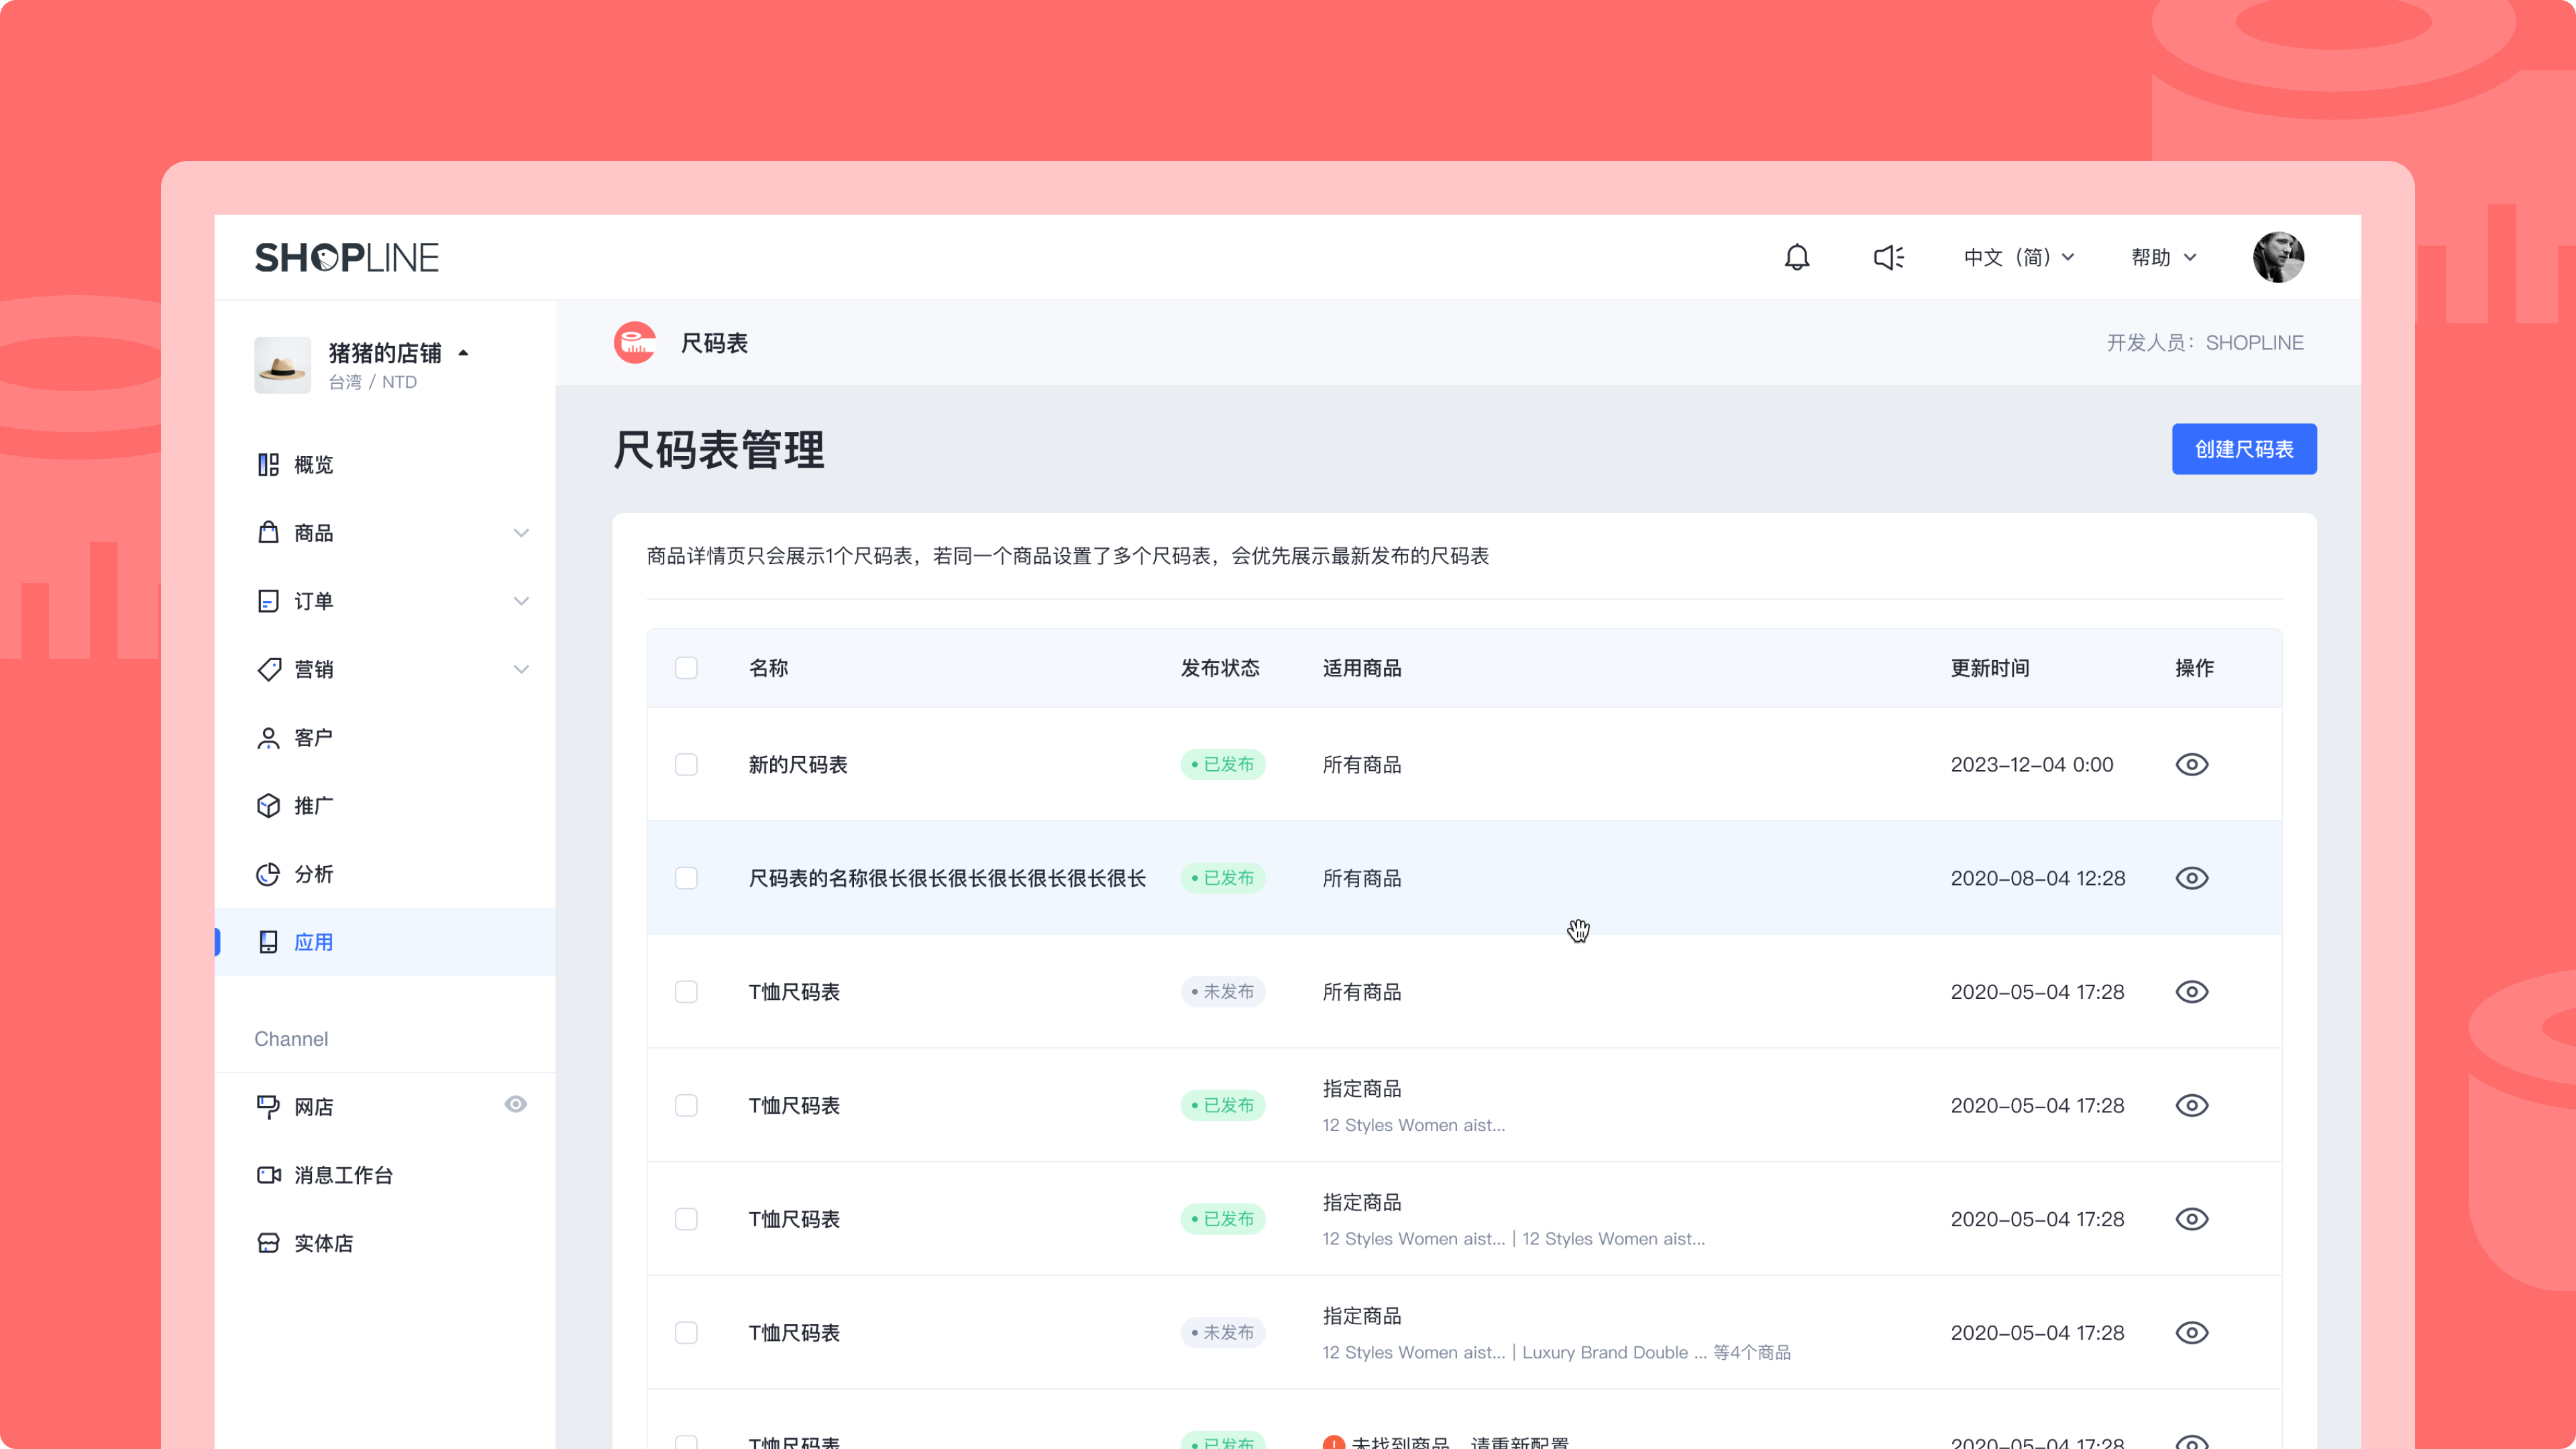The width and height of the screenshot is (2576, 1449).
Task: Check the select-all header checkbox
Action: click(x=686, y=668)
